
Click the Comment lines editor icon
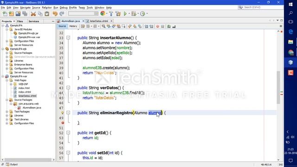pyautogui.click(x=169, y=26)
